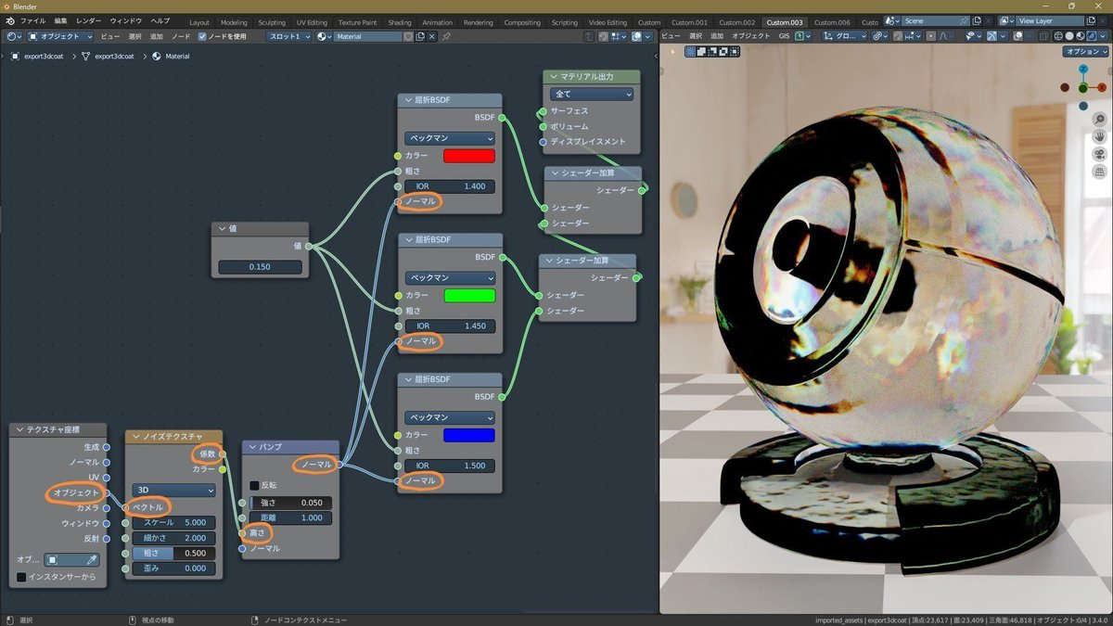Switch to the Custom.002 workspace tab
This screenshot has height=626, width=1113.
tap(736, 22)
